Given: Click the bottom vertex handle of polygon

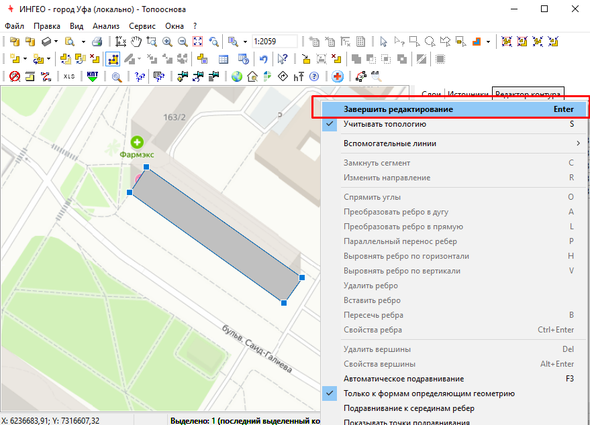Looking at the screenshot, I should [284, 303].
